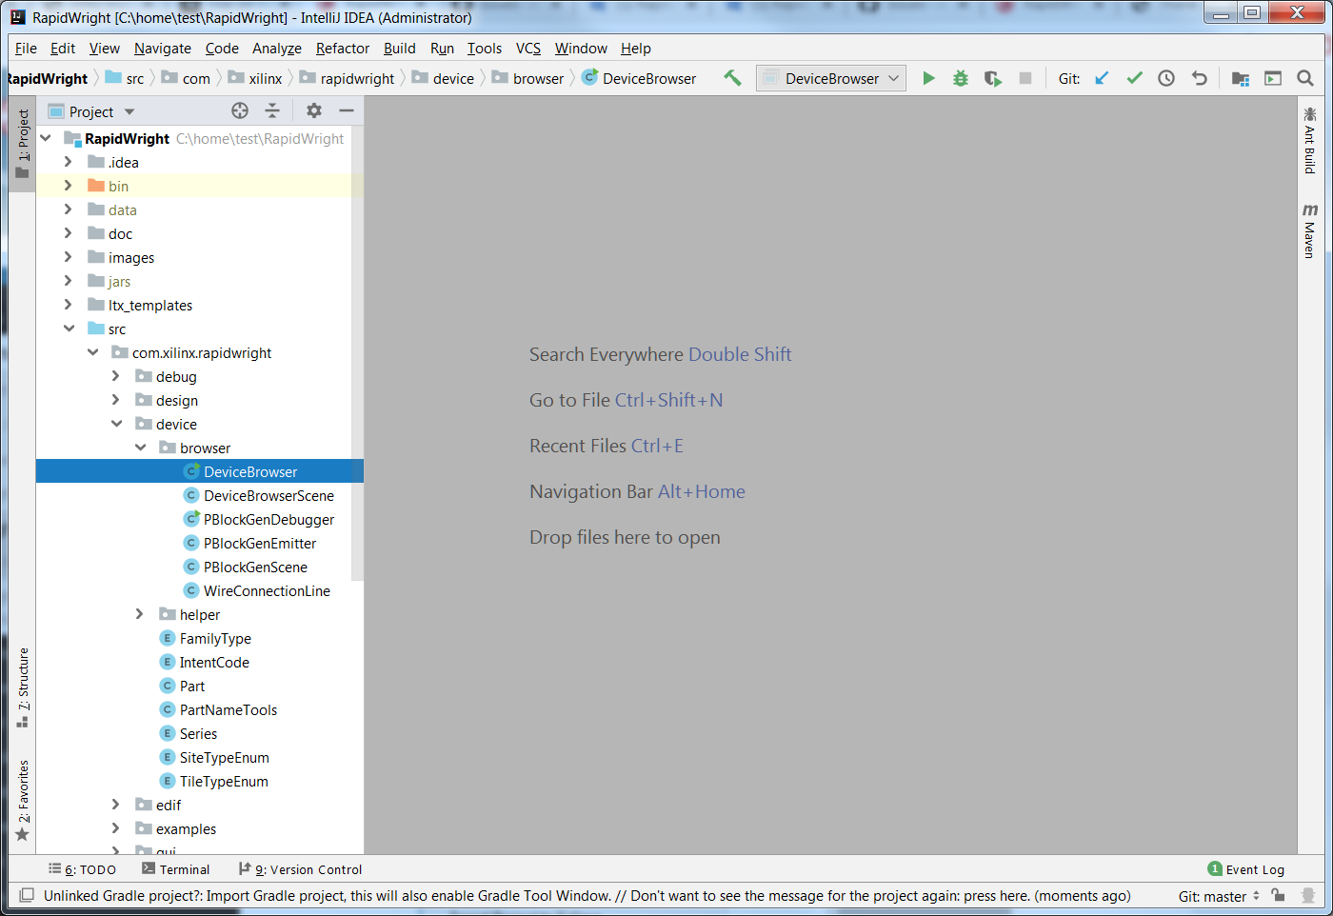Open the Ant Build side panel
This screenshot has width=1333, height=916.
click(x=1310, y=140)
